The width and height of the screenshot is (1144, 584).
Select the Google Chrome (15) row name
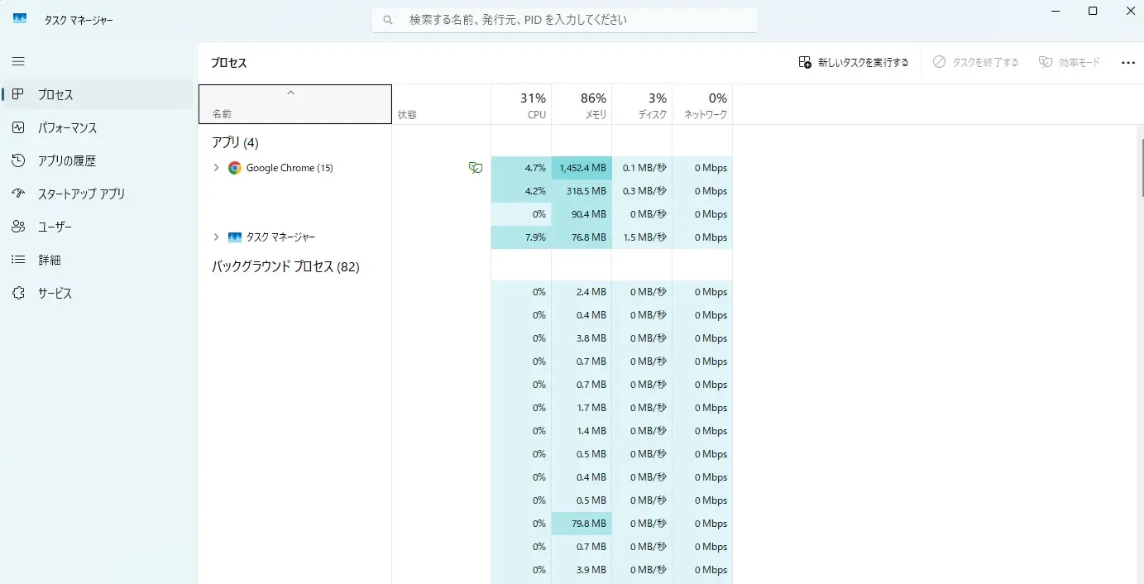click(290, 168)
